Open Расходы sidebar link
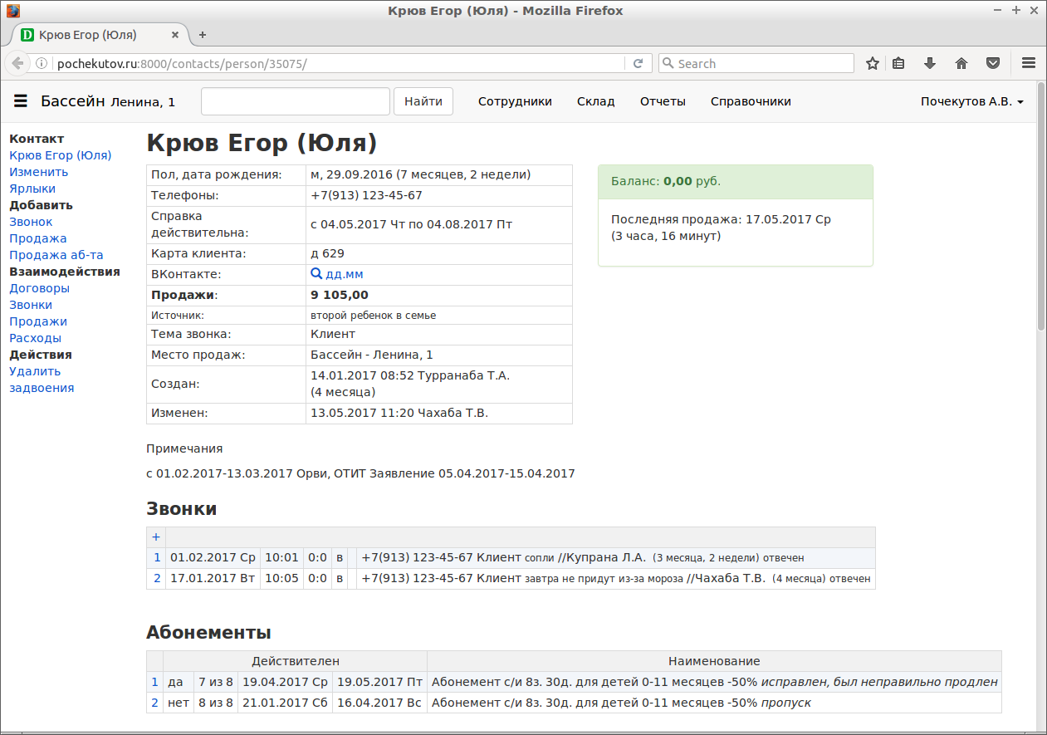1047x735 pixels. [x=35, y=338]
